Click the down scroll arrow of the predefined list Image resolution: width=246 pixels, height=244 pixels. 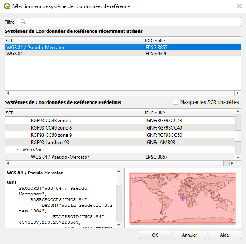tap(238, 158)
